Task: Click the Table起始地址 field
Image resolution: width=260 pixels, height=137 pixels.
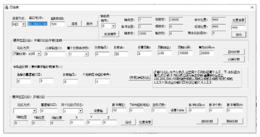Action: (136, 110)
